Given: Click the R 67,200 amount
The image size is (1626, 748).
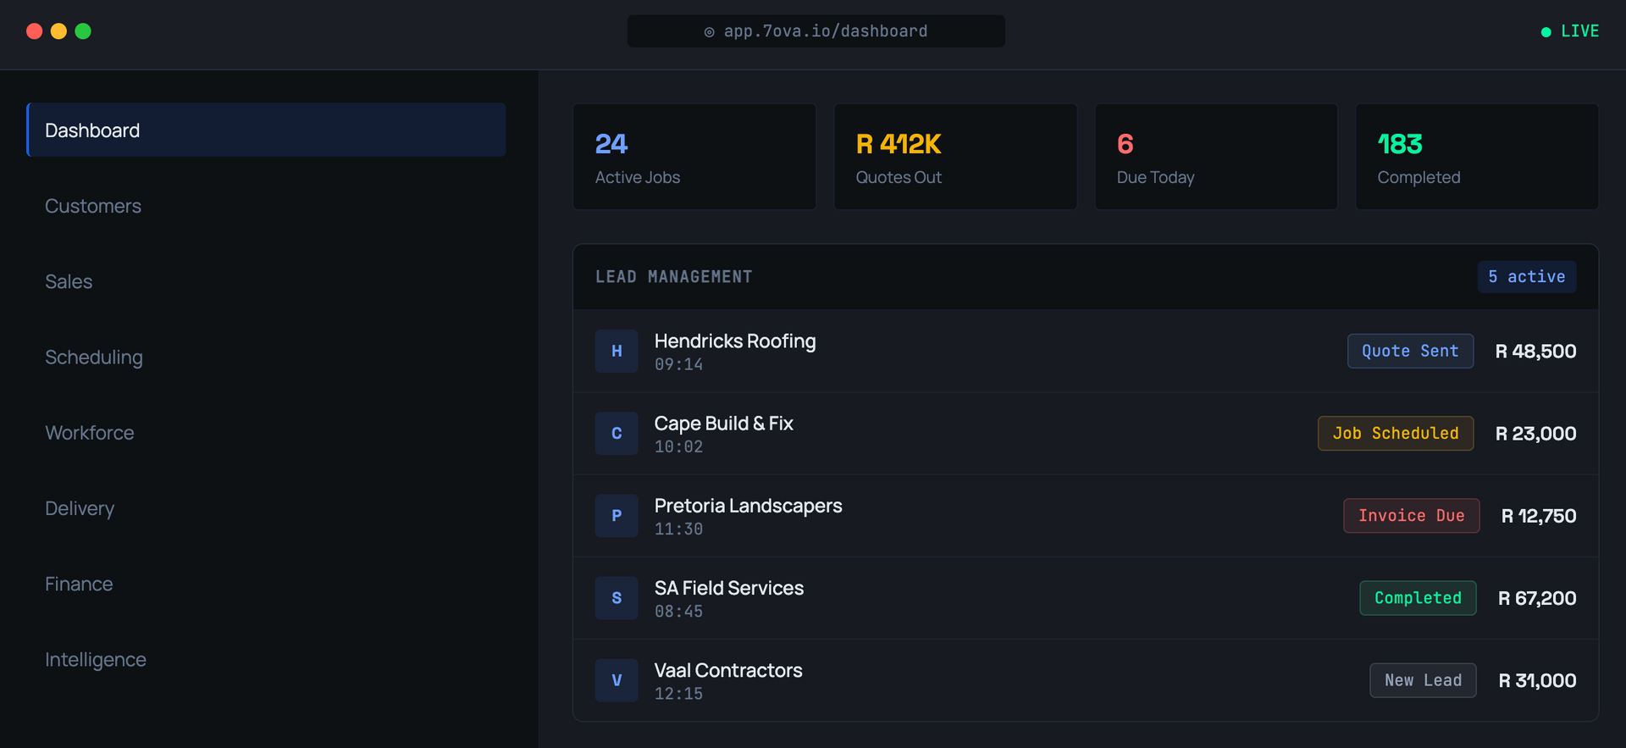Looking at the screenshot, I should 1537,598.
